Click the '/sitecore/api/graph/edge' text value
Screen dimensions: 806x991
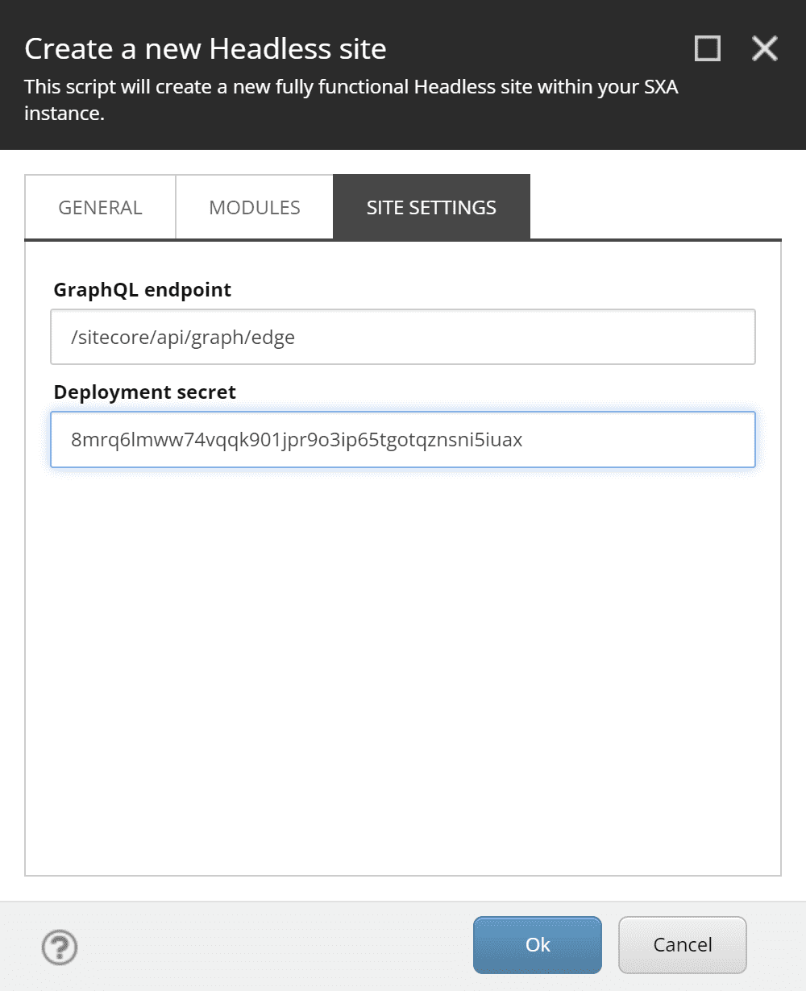(183, 337)
